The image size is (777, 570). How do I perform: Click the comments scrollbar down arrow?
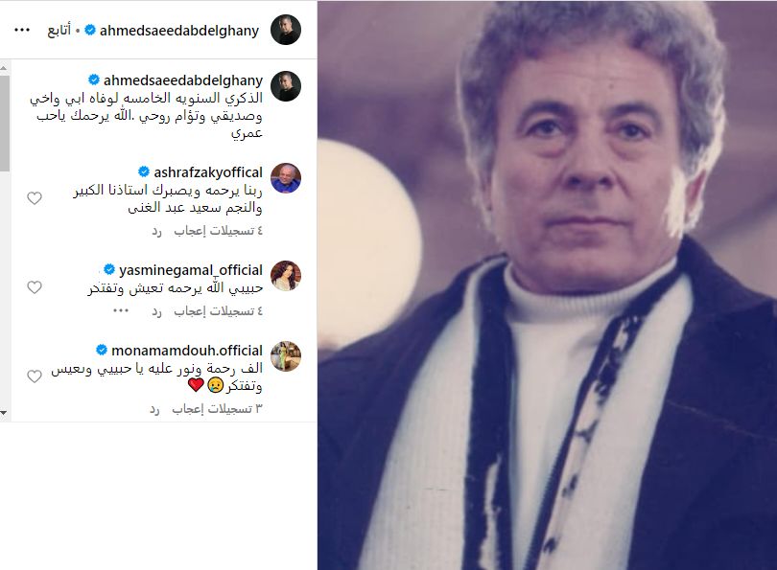coord(4,413)
